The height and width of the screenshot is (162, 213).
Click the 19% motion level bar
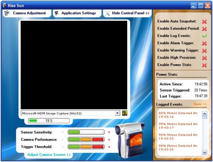coord(49,121)
